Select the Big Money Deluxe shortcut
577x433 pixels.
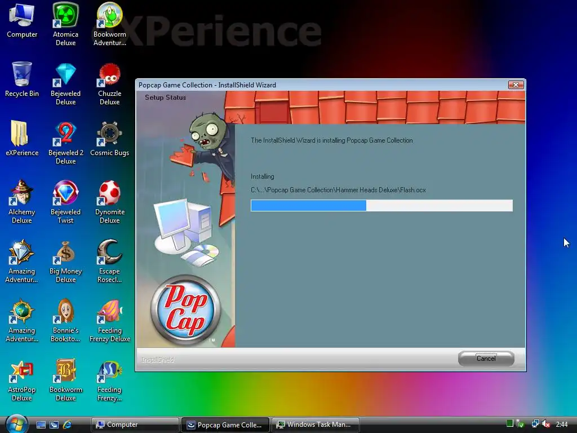click(65, 261)
